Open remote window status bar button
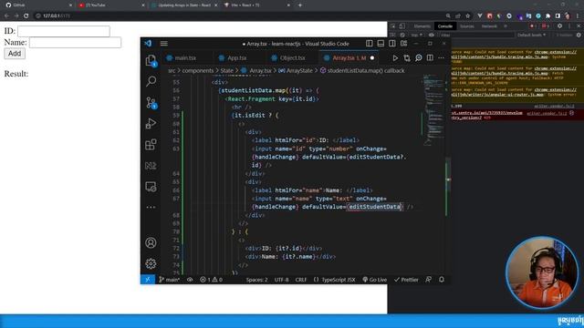This screenshot has width=584, height=328. 148,280
